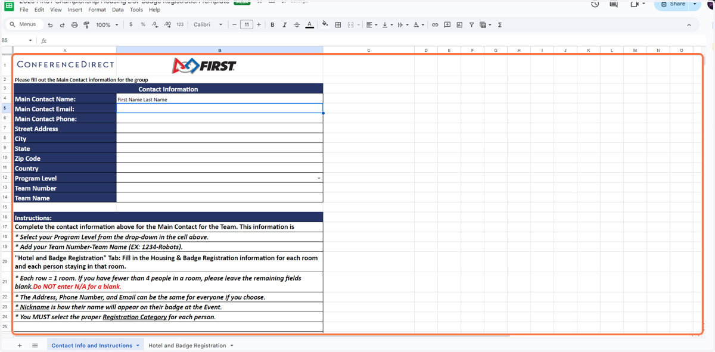Select column C header
Screen dimensions: 715x352
369,50
